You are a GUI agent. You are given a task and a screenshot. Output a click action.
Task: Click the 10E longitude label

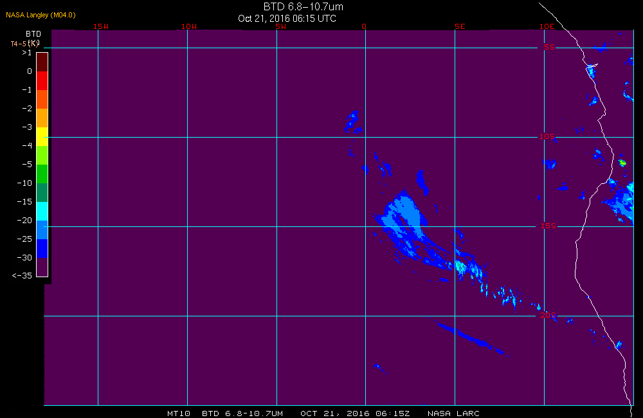tap(547, 26)
